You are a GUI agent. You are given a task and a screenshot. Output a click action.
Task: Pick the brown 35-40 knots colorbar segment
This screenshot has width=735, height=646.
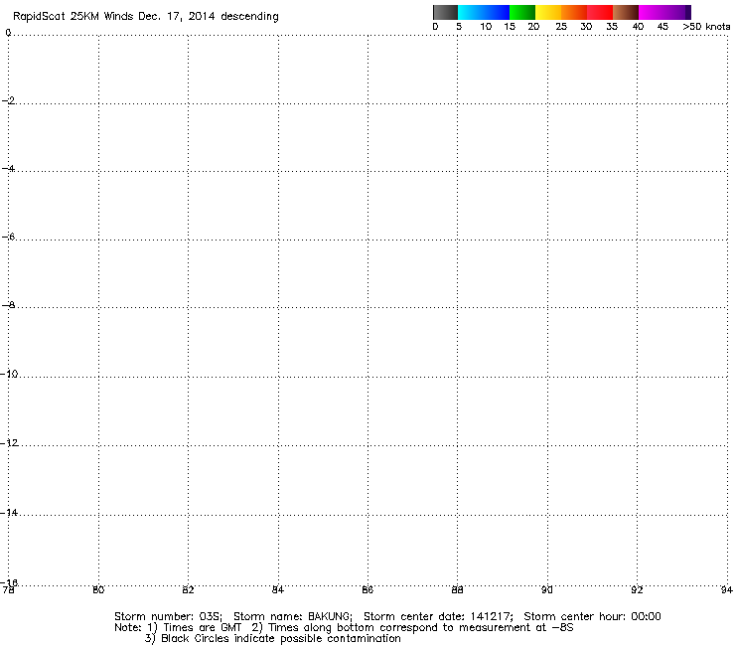click(626, 12)
